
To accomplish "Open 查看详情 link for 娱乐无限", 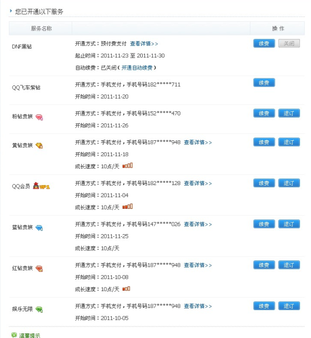I will point(198,306).
